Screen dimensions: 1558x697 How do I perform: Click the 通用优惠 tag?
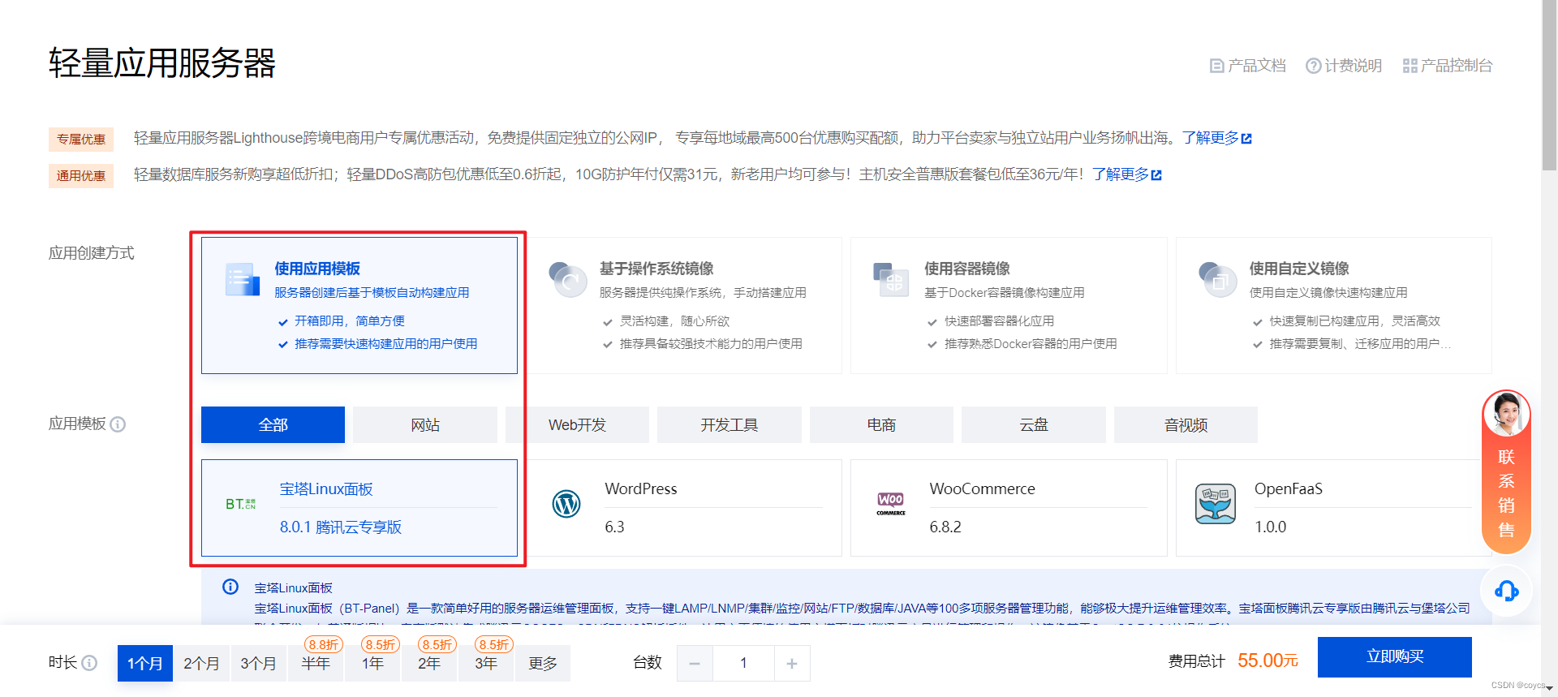(x=81, y=176)
